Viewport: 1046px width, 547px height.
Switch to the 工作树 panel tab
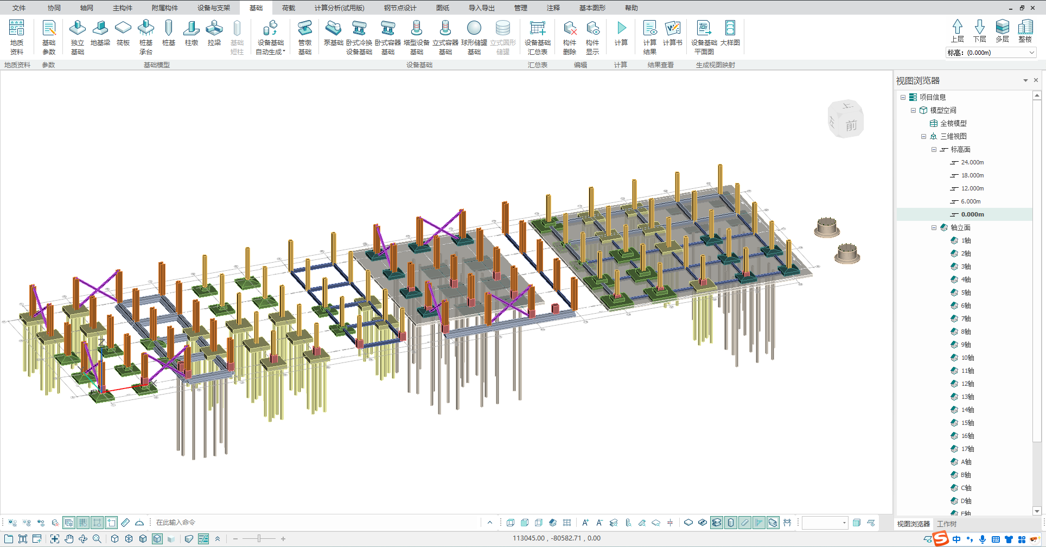947,524
